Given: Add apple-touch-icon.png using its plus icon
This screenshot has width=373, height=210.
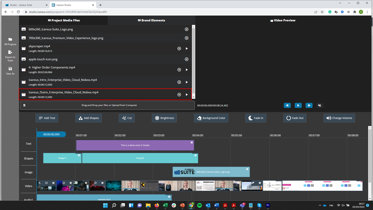Looking at the screenshot, I should click(186, 59).
